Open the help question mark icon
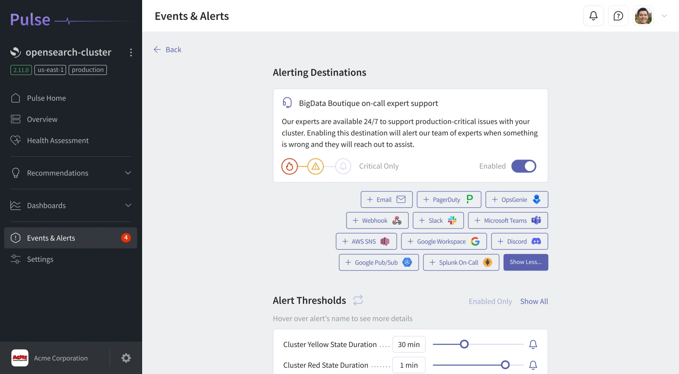The width and height of the screenshot is (679, 374). point(618,16)
